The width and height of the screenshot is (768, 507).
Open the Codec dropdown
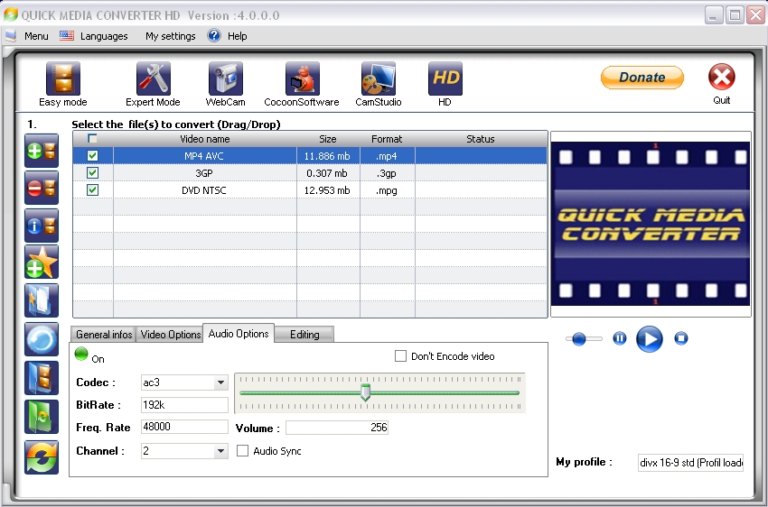(x=220, y=383)
